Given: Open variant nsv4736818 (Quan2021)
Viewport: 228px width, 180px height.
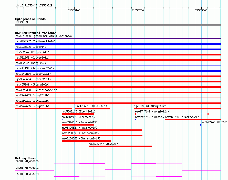Looking at the screenshot, I should (91, 106).
